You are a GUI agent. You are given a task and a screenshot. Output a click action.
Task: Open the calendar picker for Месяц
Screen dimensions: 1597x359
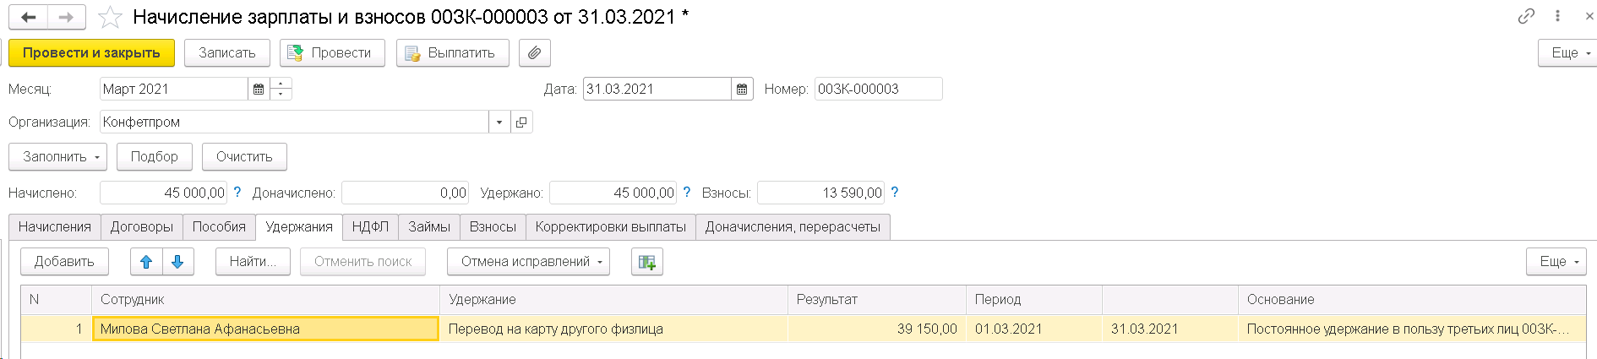click(259, 89)
